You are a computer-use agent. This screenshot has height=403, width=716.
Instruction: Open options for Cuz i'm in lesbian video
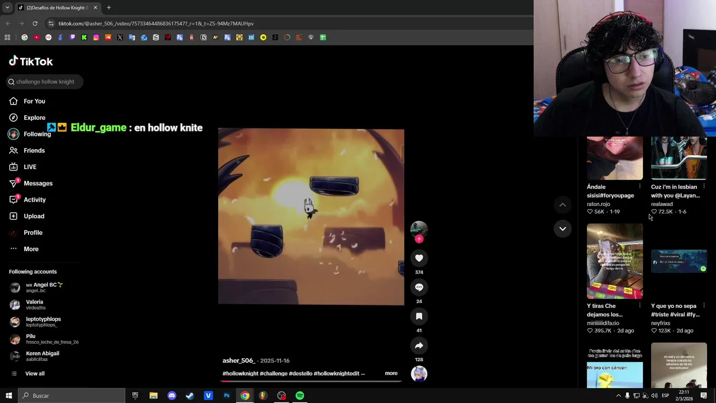tap(704, 186)
